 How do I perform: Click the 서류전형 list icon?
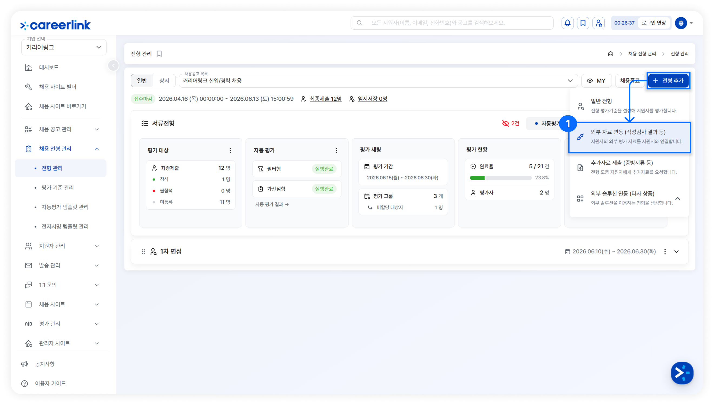click(x=144, y=123)
